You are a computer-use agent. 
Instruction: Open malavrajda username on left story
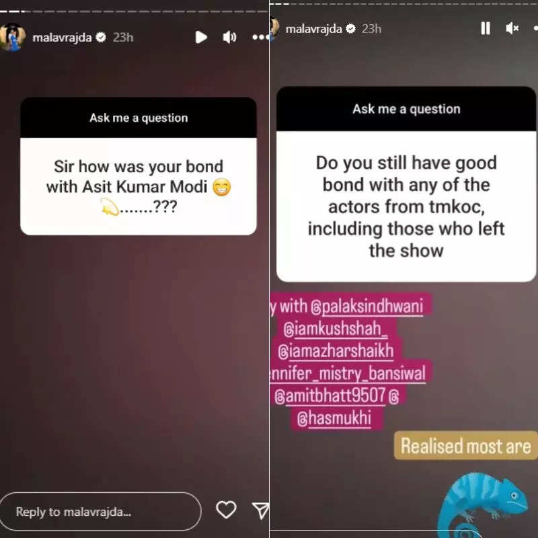(62, 37)
